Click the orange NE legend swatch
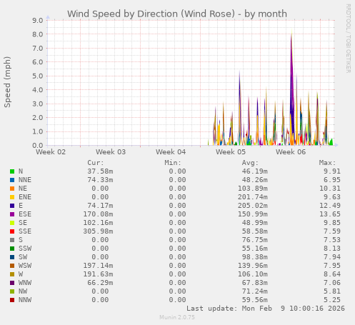This screenshot has height=325, width=355. pos(12,189)
